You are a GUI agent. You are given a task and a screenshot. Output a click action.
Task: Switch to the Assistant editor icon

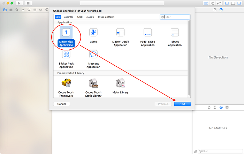212,3
